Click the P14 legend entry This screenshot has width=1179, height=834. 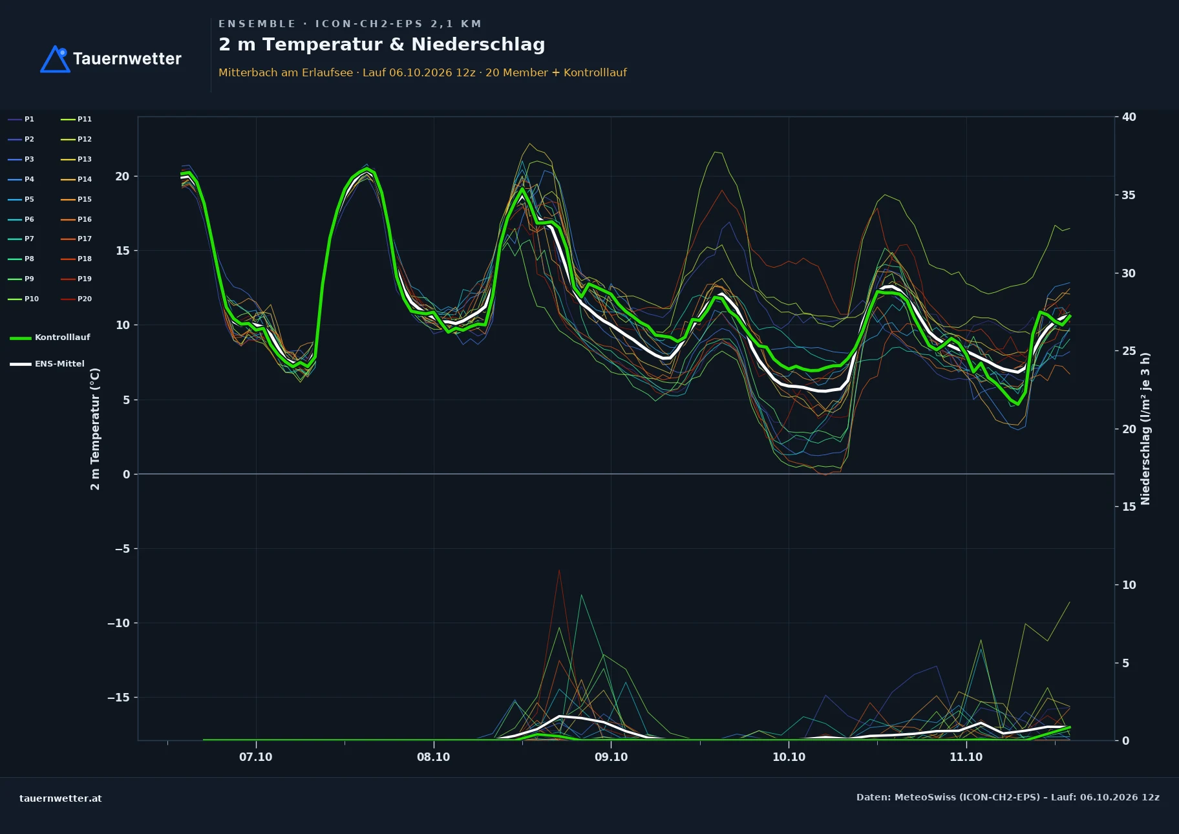coord(76,179)
